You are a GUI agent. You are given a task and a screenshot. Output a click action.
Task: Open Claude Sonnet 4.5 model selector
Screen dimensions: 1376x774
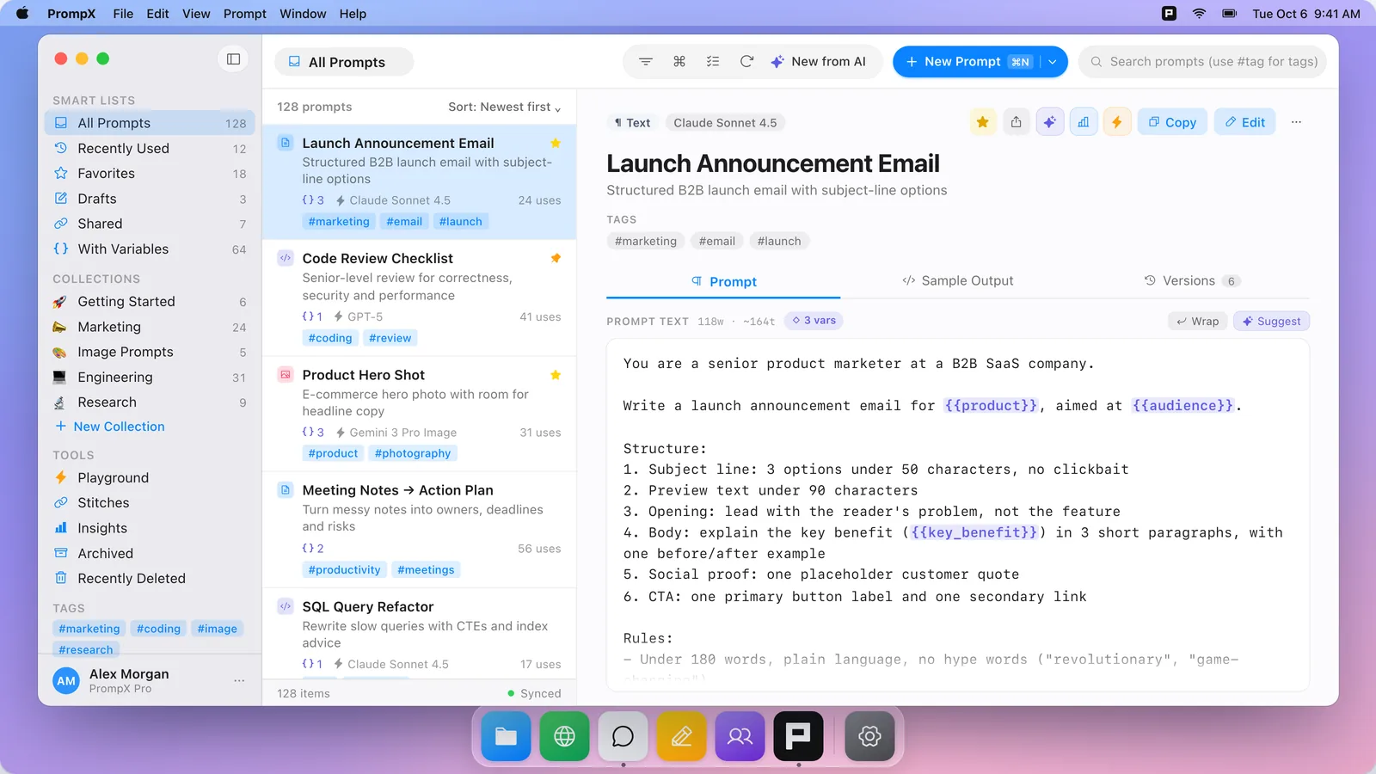pos(725,123)
